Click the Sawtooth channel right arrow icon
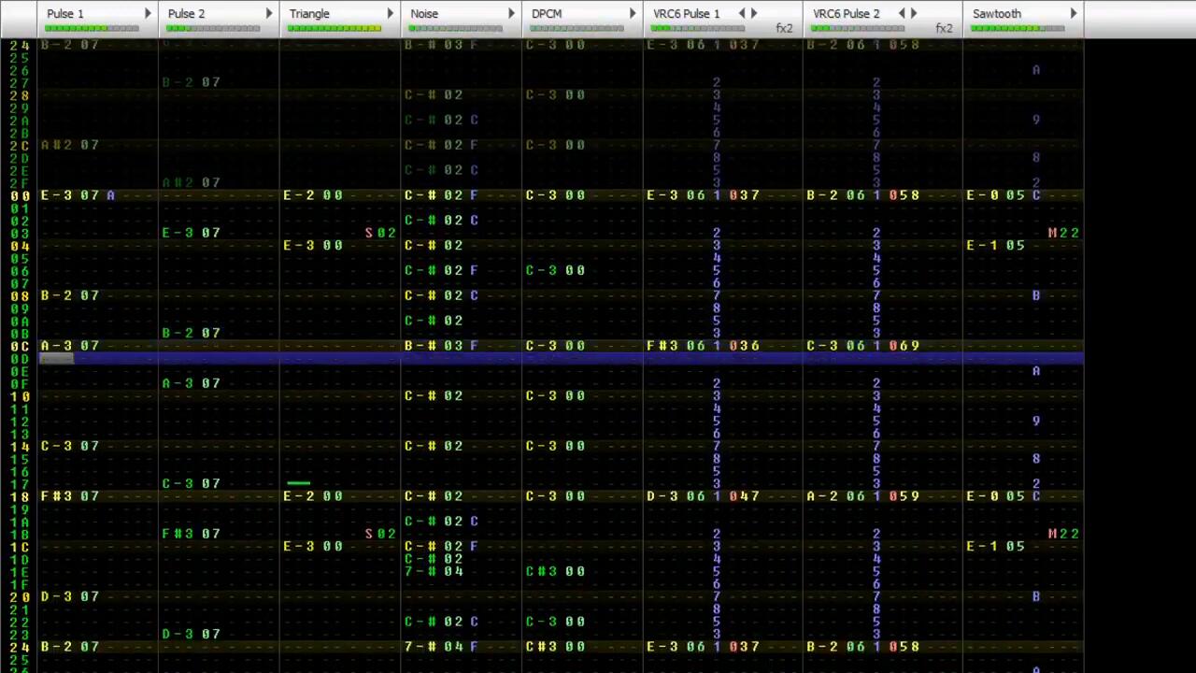The width and height of the screenshot is (1196, 673). point(1074,14)
